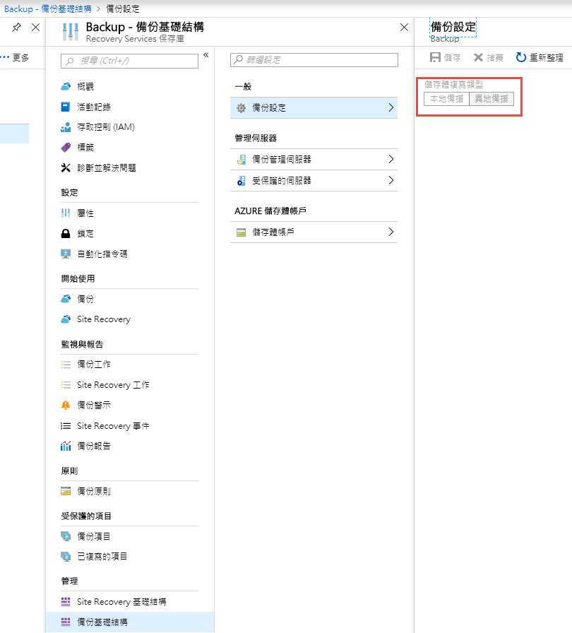Click the 備份設定 breadcrumb text
Viewport: 572px width, 633px height.
click(123, 9)
